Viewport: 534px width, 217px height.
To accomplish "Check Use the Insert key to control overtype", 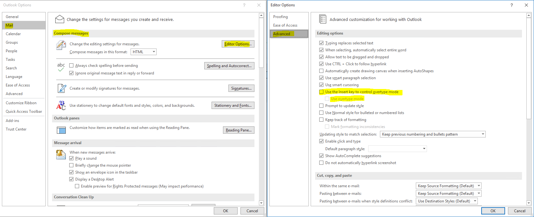I will point(321,92).
